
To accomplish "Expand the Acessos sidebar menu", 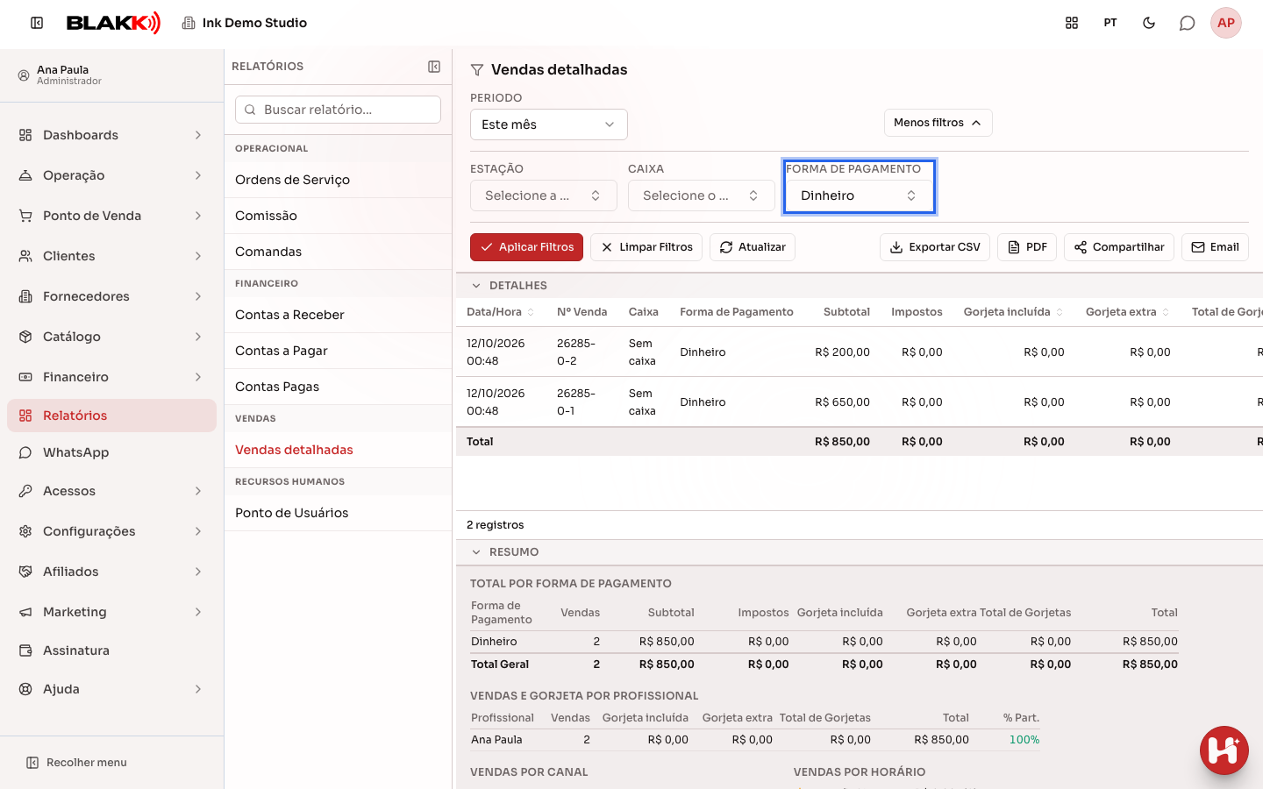I will point(111,491).
